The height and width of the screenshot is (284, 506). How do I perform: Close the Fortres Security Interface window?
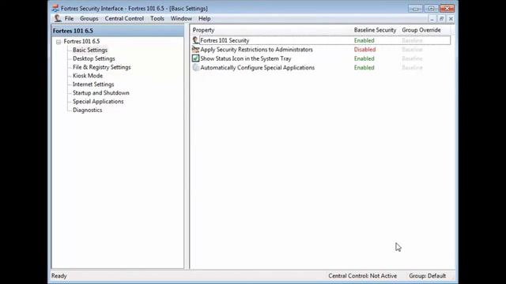[447, 9]
